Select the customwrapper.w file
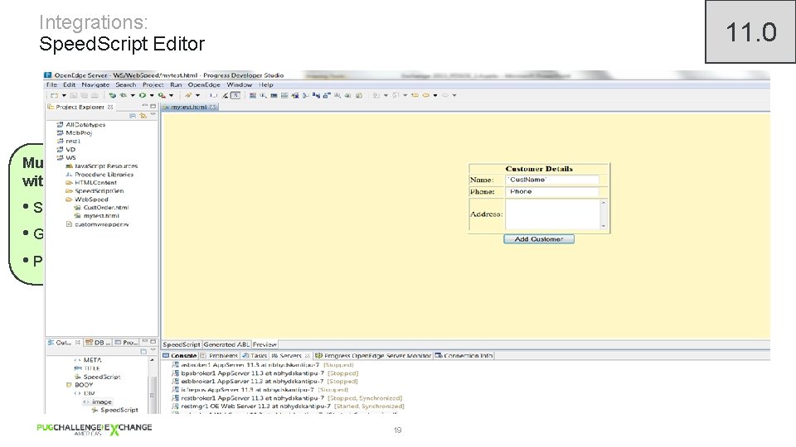 click(x=97, y=224)
